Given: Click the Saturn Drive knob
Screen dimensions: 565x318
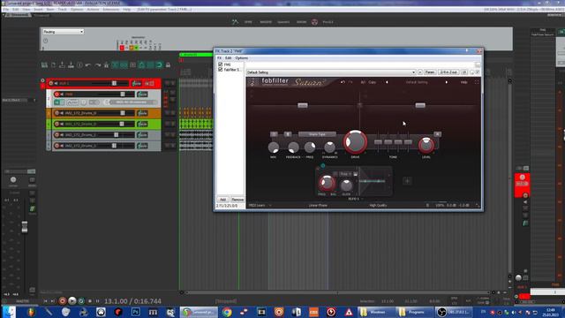Looking at the screenshot, I should [355, 141].
